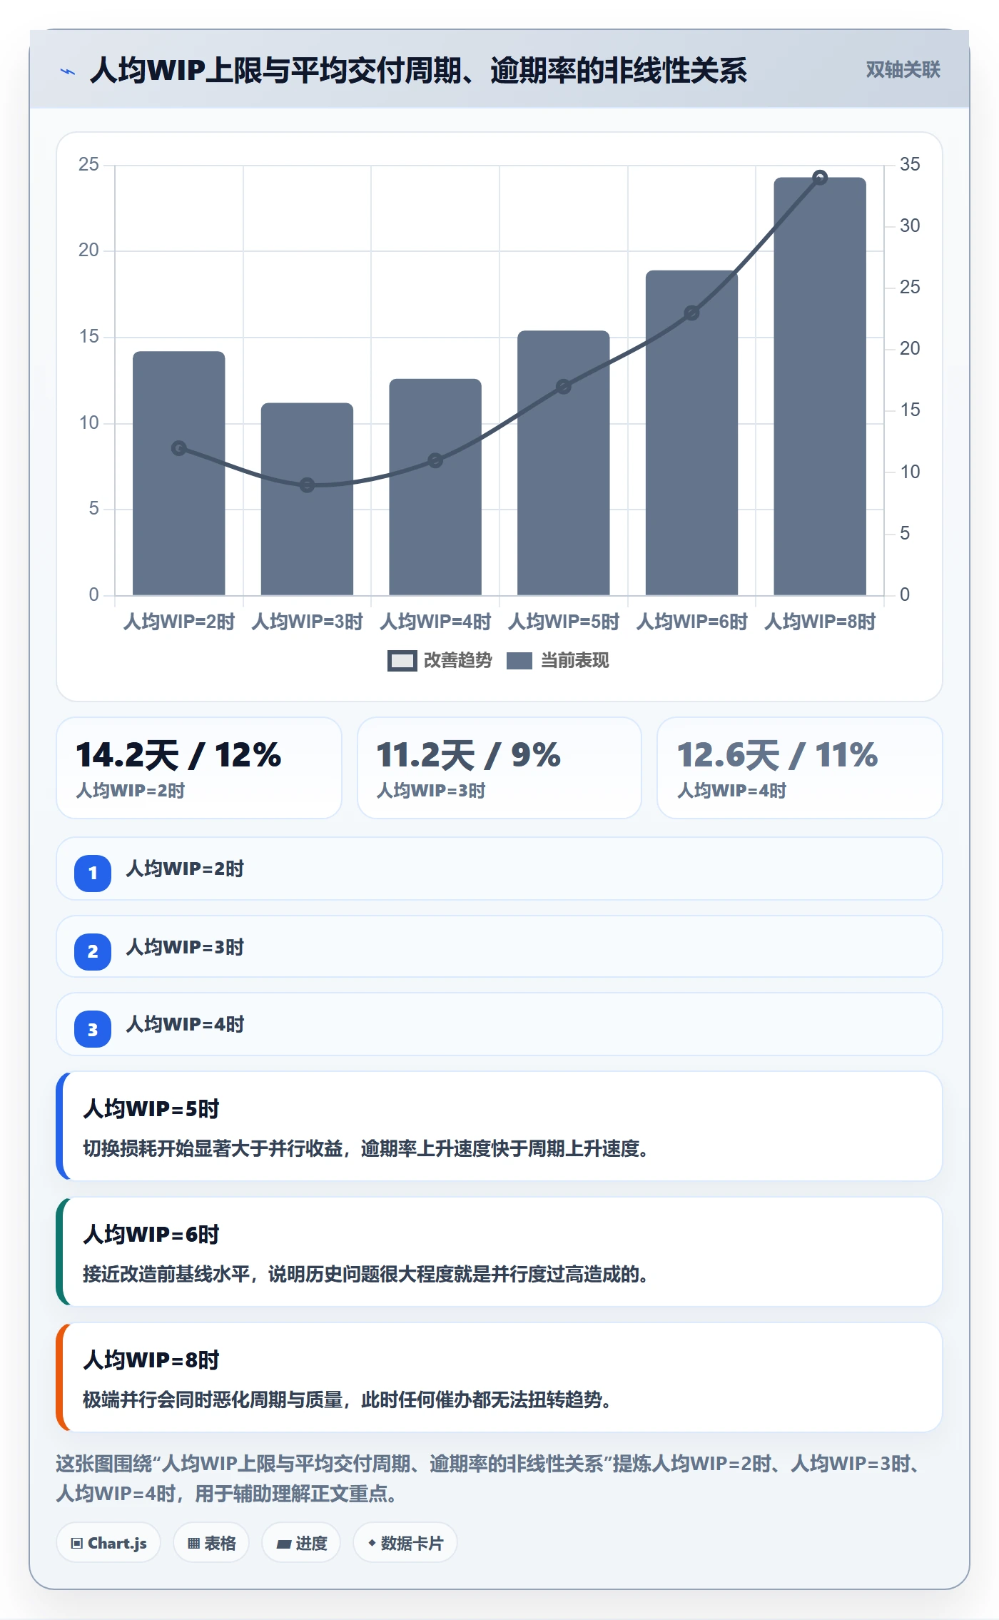Click the line point above 人均WIP=8时

(820, 178)
